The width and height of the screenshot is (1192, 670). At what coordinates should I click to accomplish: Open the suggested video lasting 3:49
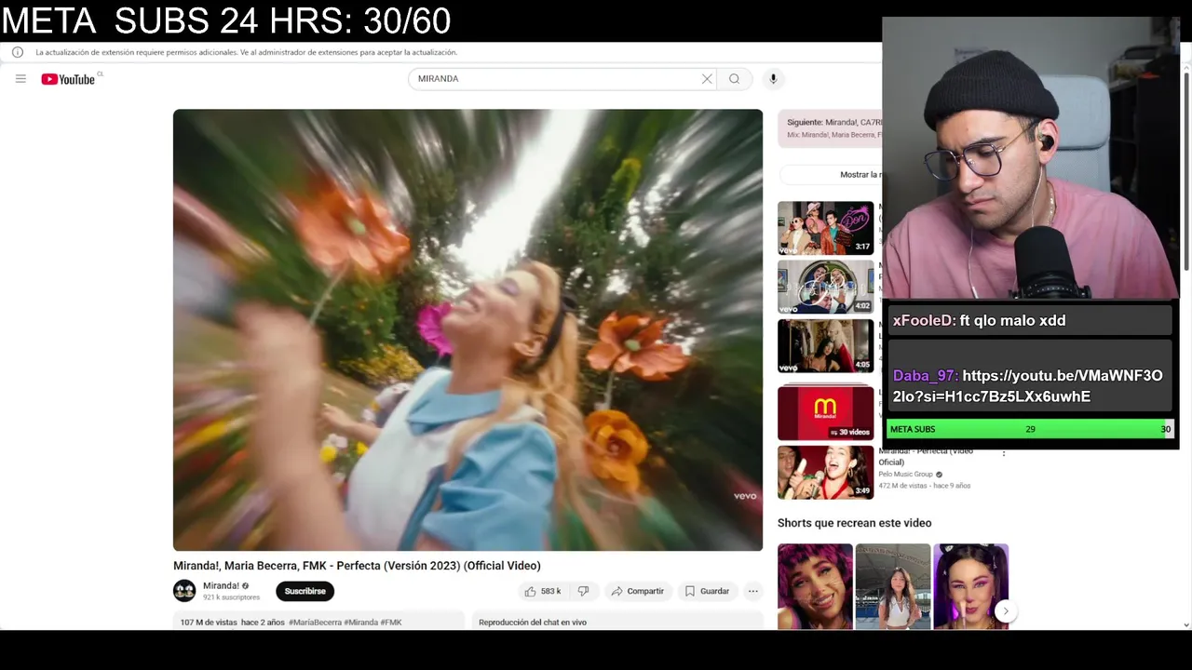826,473
